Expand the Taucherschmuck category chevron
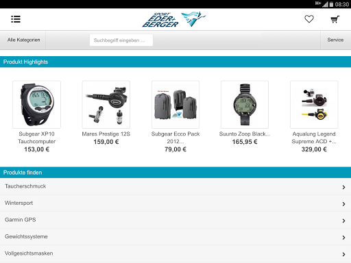 tap(343, 187)
